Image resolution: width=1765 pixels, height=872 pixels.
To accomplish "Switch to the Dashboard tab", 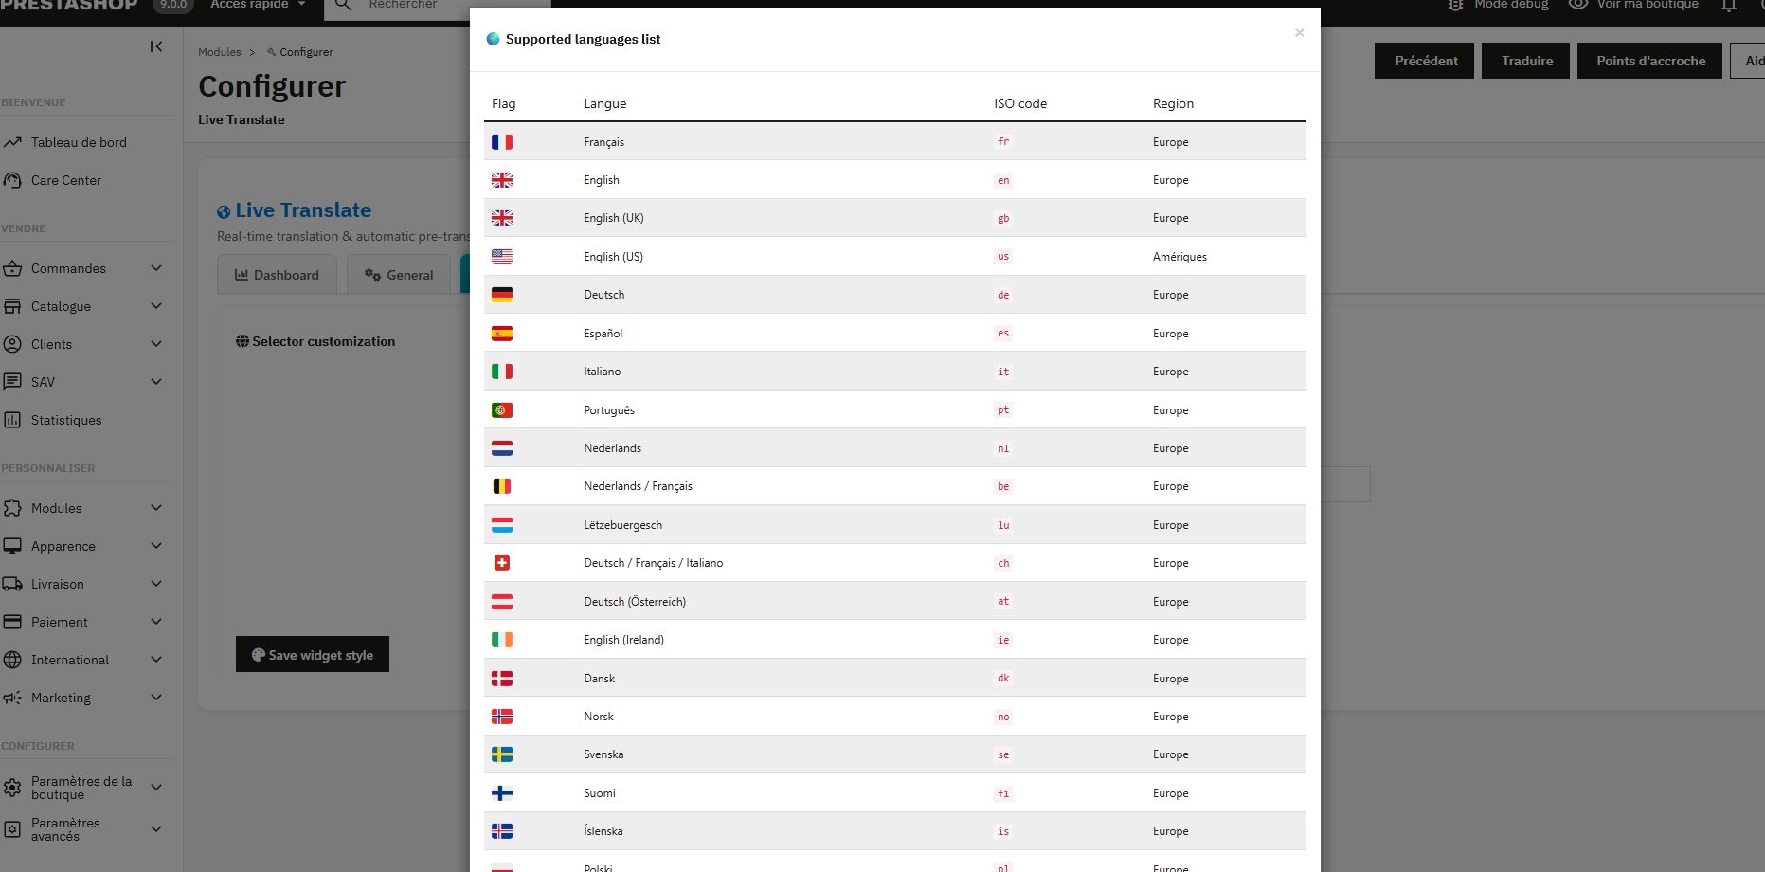I will click(277, 275).
